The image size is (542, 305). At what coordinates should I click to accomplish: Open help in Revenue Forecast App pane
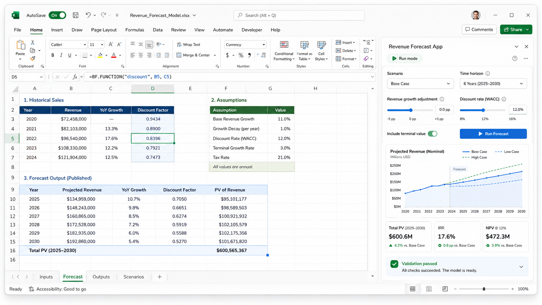point(515,58)
